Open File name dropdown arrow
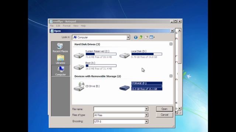The width and height of the screenshot is (236, 132). coord(146,109)
